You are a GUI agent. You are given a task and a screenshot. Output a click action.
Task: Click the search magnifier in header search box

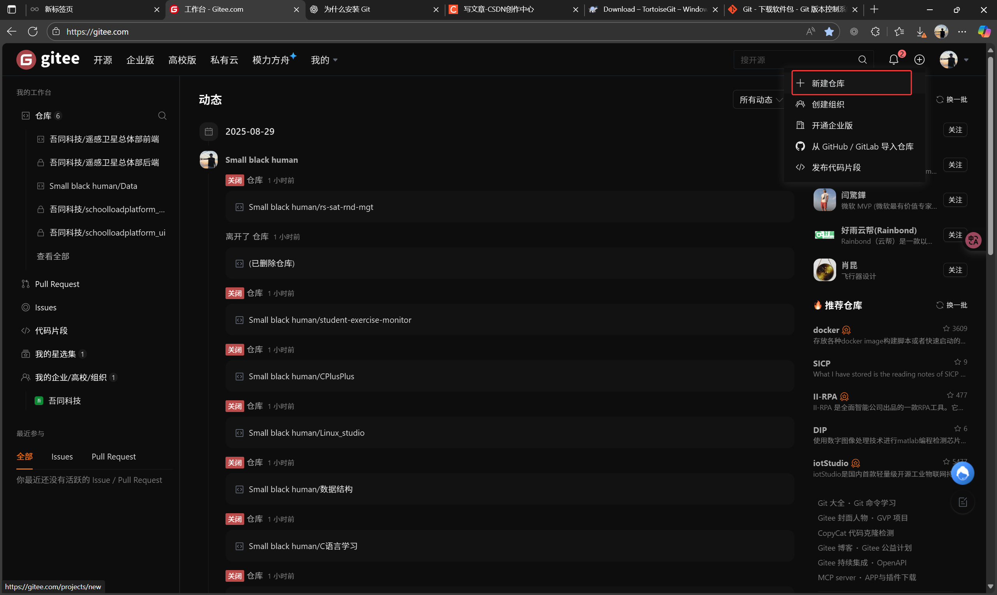coord(862,60)
